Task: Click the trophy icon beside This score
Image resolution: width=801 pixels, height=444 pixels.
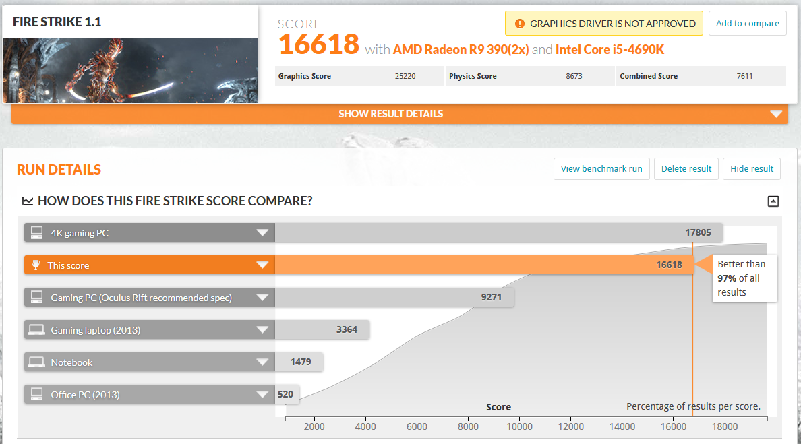Action: pyautogui.click(x=36, y=265)
